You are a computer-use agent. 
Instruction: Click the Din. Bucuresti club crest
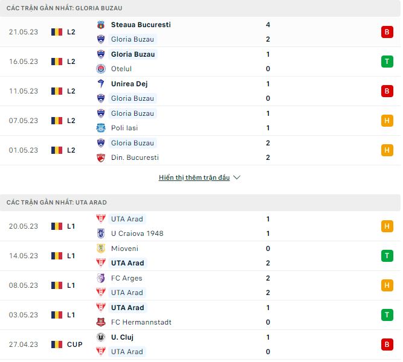[101, 157]
